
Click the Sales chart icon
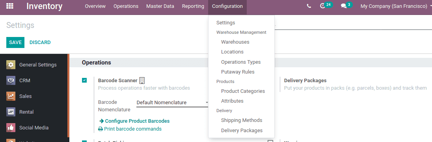coord(11,96)
